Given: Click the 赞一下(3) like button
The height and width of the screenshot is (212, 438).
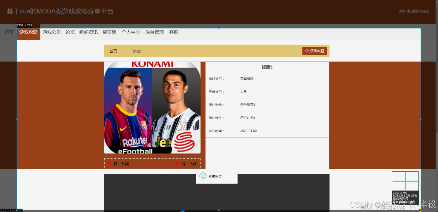Looking at the screenshot, I should [118, 164].
